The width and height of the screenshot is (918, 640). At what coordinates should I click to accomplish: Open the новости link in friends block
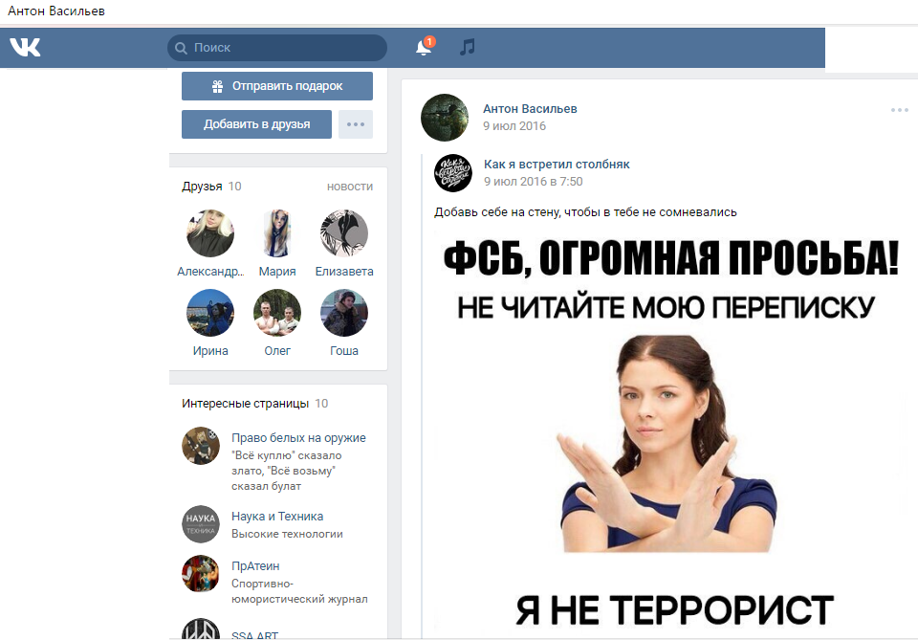[349, 187]
